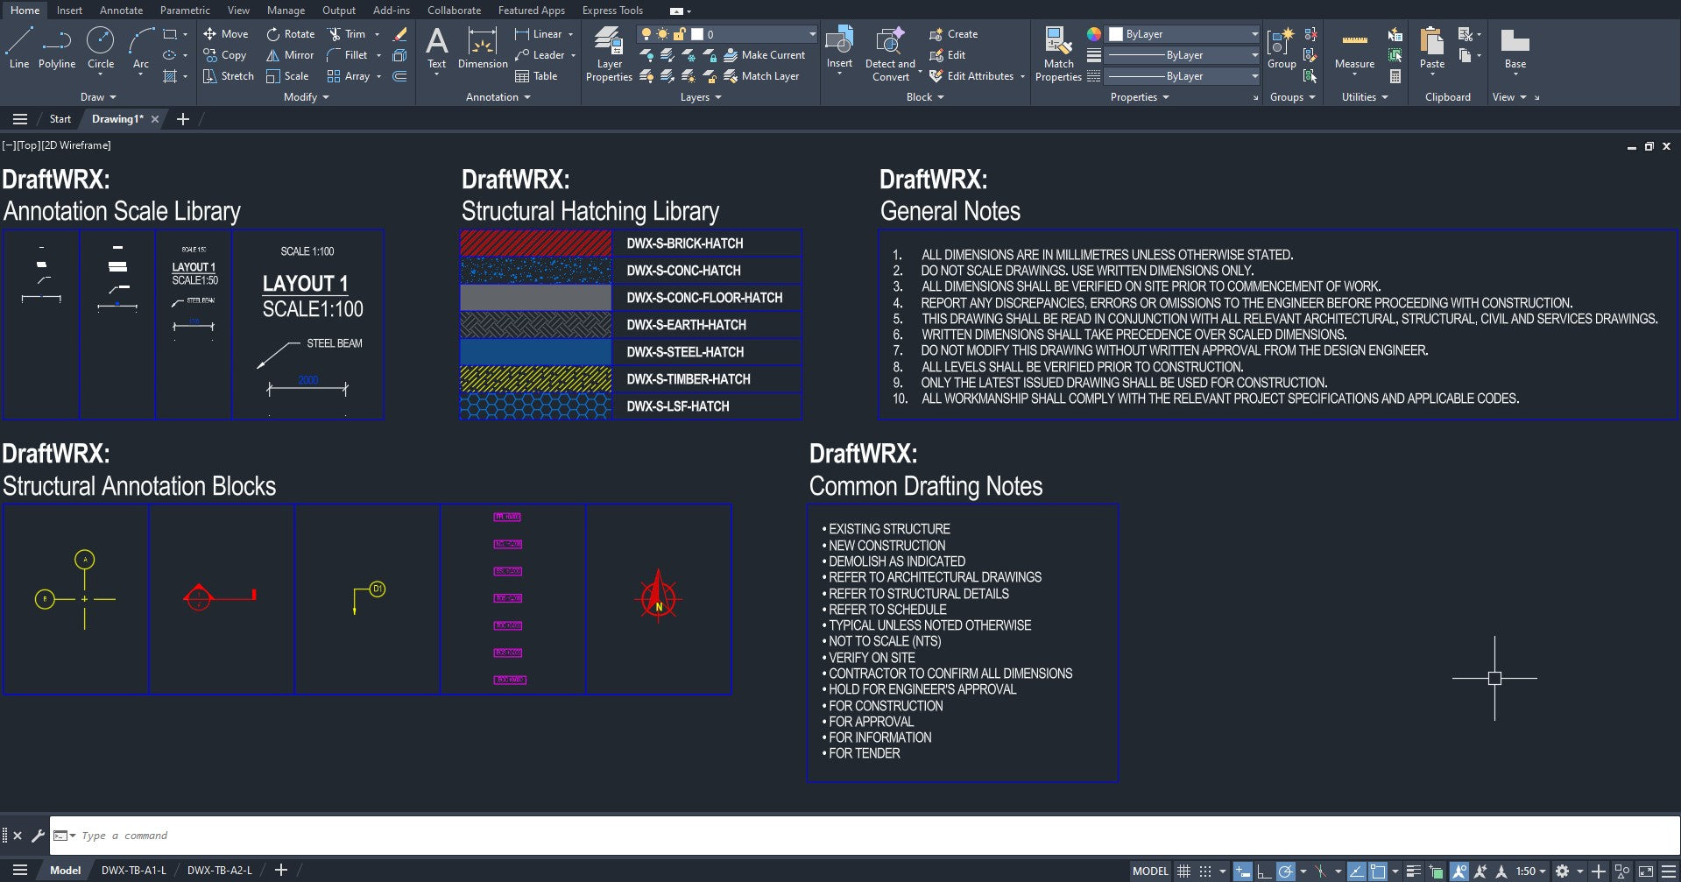Open the Parametric ribbon tab

[x=185, y=11]
